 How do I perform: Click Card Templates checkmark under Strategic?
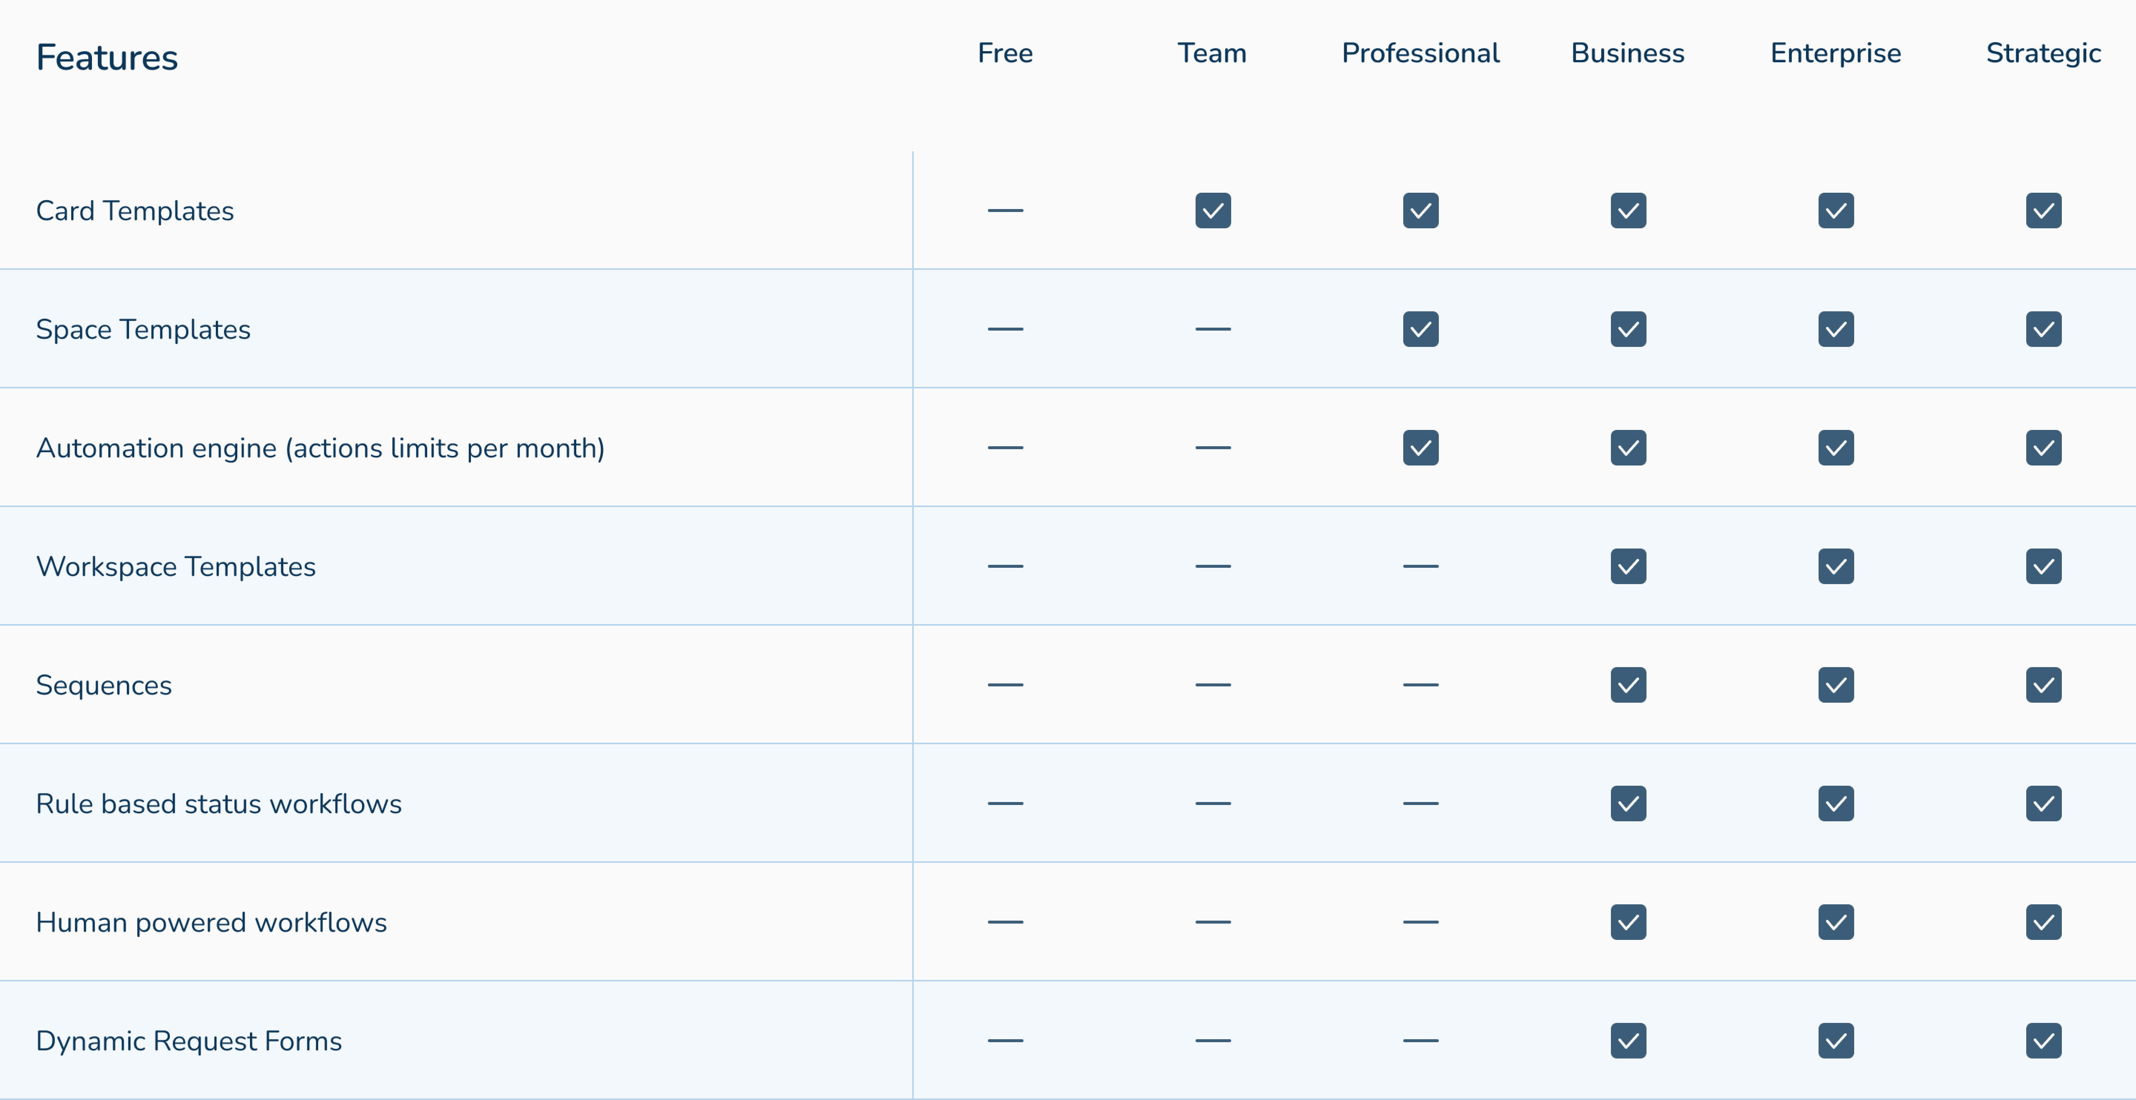(2043, 211)
